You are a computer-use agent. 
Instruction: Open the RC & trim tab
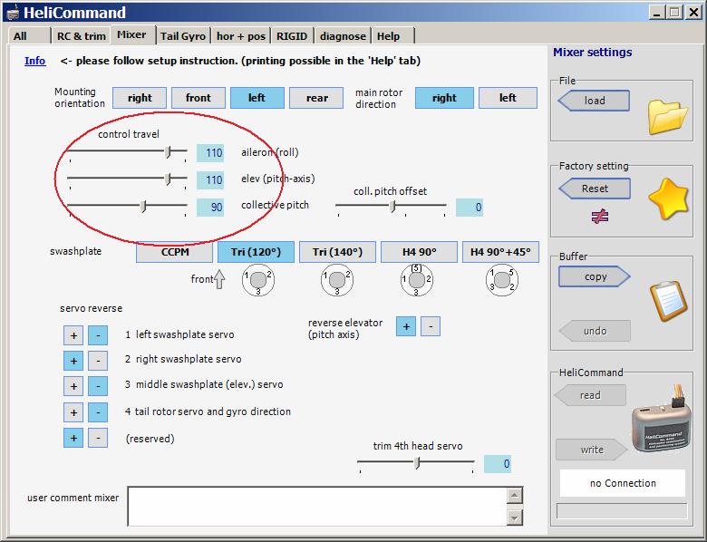82,35
